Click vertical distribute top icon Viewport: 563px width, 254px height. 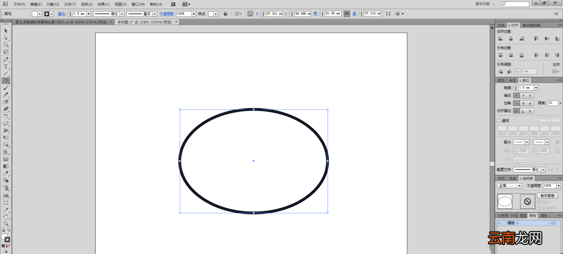pos(500,55)
